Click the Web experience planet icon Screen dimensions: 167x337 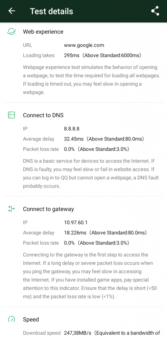point(12,32)
